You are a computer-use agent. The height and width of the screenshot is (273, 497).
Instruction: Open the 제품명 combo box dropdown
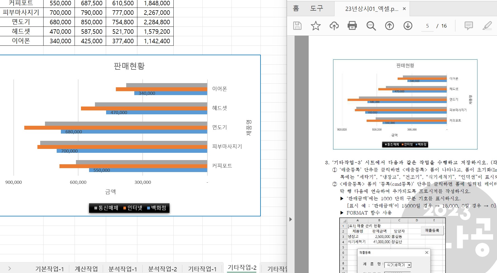pyautogui.click(x=409, y=265)
